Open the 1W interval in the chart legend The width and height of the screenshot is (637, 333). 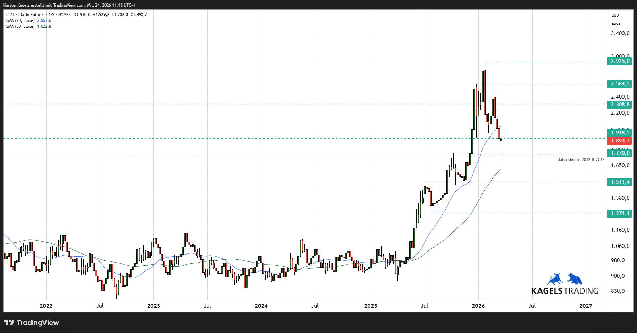click(51, 15)
